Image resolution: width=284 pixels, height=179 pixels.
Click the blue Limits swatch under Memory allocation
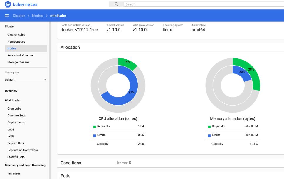209,135
